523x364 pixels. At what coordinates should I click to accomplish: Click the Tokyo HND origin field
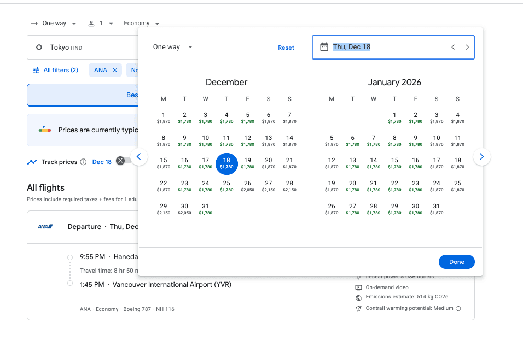[x=82, y=48]
